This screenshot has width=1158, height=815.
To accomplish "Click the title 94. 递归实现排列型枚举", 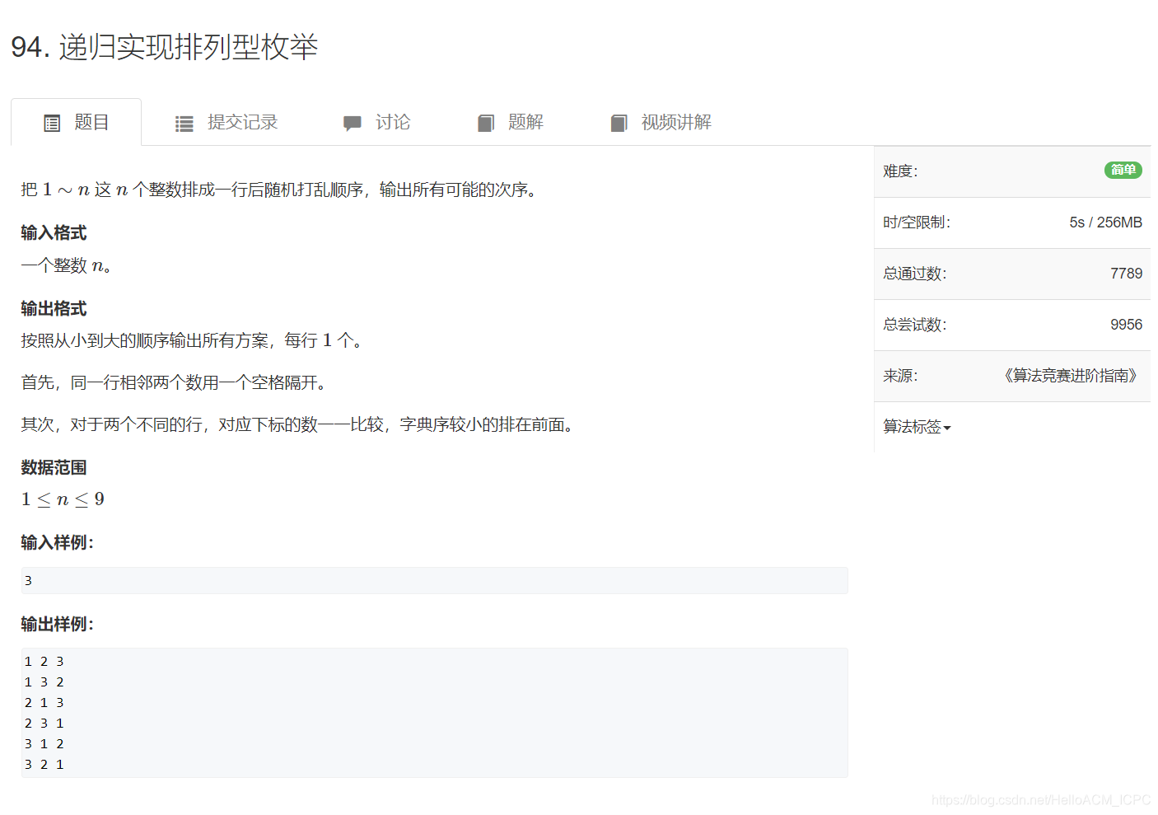I will (165, 47).
